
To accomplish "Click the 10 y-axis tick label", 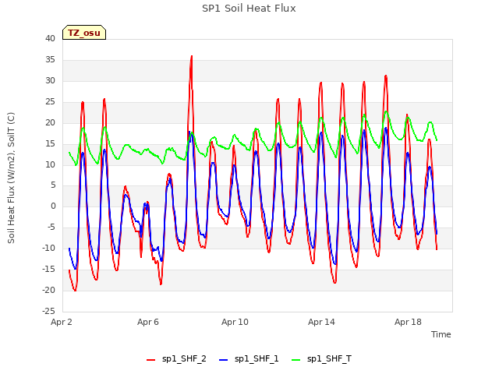I will (x=50, y=164).
